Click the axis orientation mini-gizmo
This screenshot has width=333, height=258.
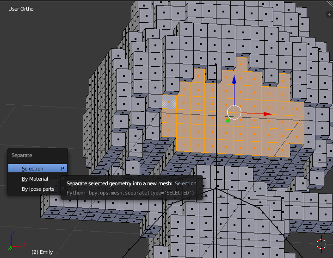coord(17,241)
